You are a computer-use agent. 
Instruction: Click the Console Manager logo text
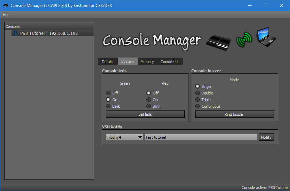tap(152, 41)
